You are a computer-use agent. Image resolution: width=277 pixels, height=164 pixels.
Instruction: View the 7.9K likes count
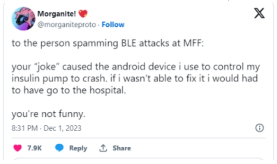coord(35,148)
